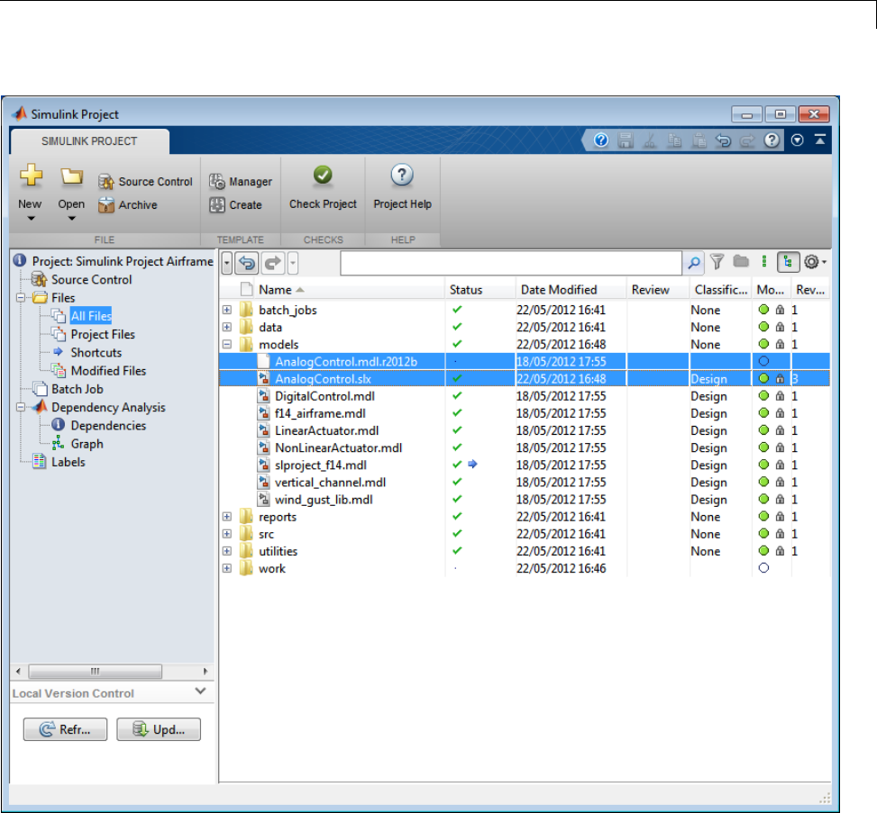Expand the src folder
Image resolution: width=877 pixels, height=813 pixels.
click(226, 534)
